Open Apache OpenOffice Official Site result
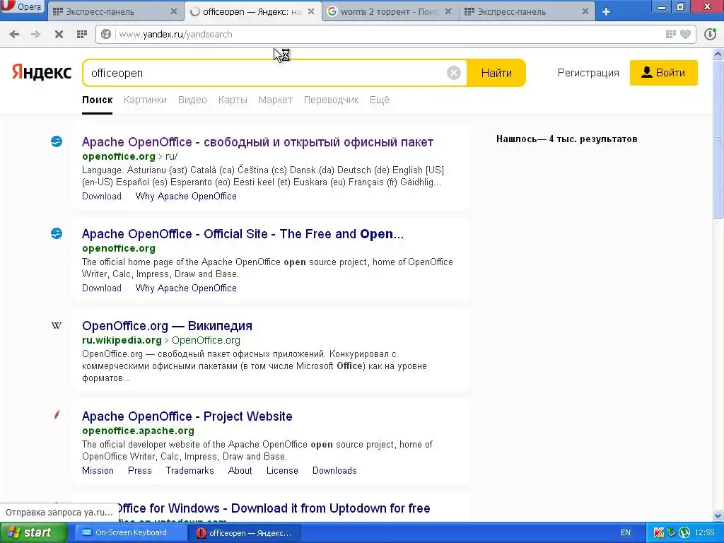The height and width of the screenshot is (543, 724). tap(243, 233)
